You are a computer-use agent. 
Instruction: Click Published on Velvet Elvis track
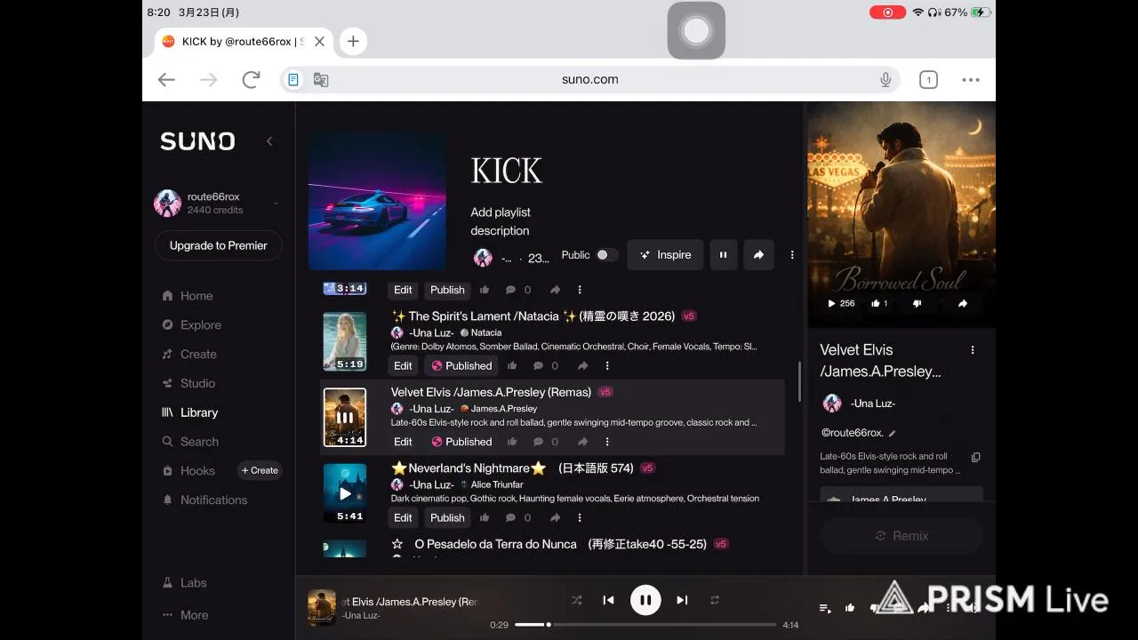461,442
